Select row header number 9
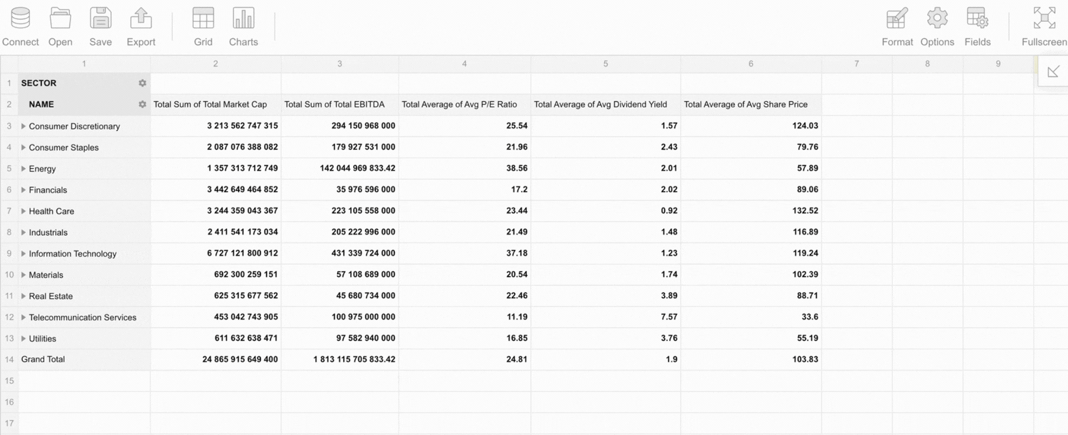1068x435 pixels. point(9,253)
